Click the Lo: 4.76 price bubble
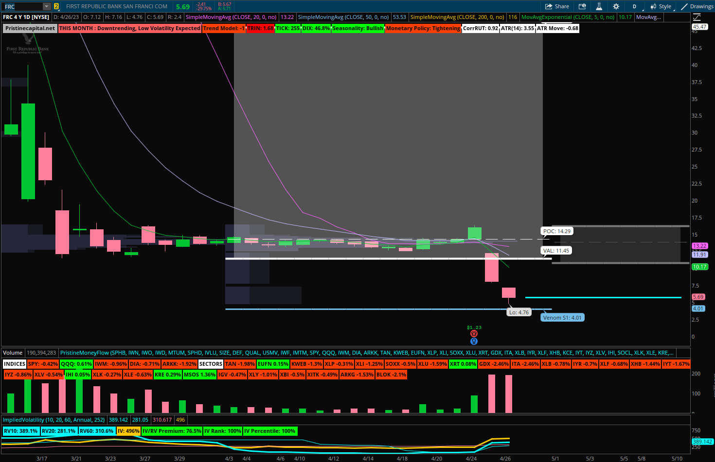Screen dimensions: 715x462 click(x=518, y=312)
